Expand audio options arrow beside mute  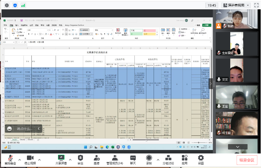point(20,160)
